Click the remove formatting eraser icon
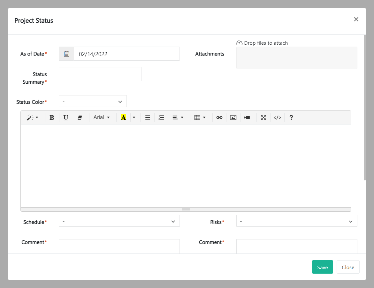The height and width of the screenshot is (288, 374). 80,117
